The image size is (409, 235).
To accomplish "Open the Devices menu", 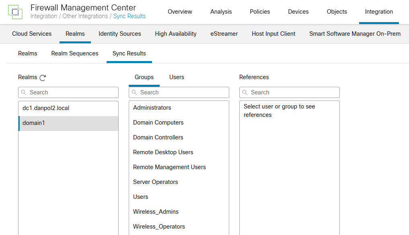I will (298, 12).
